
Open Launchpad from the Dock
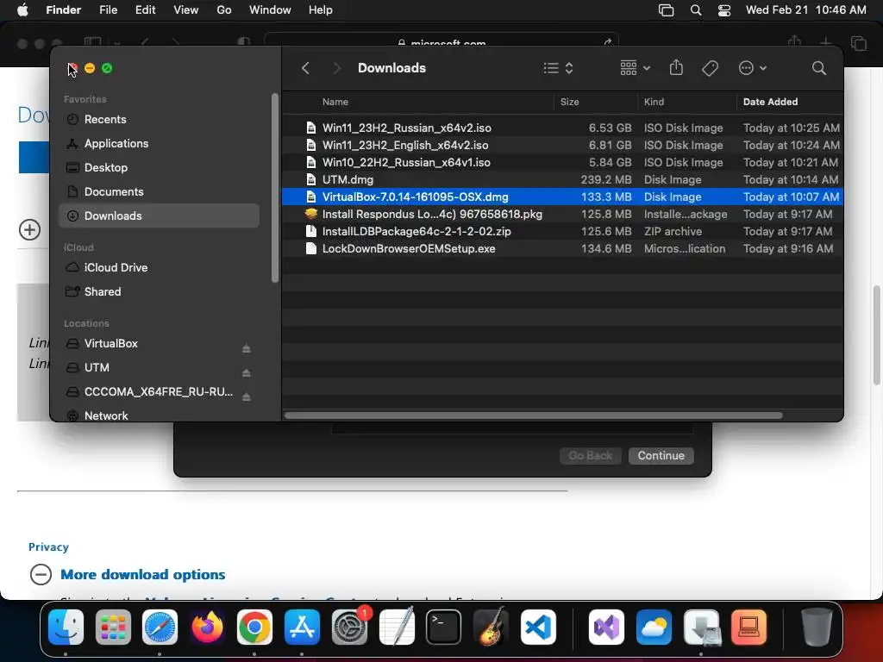tap(113, 628)
